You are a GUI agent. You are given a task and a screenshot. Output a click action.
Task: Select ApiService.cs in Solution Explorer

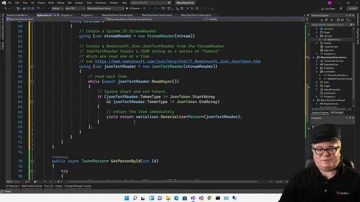(334, 40)
